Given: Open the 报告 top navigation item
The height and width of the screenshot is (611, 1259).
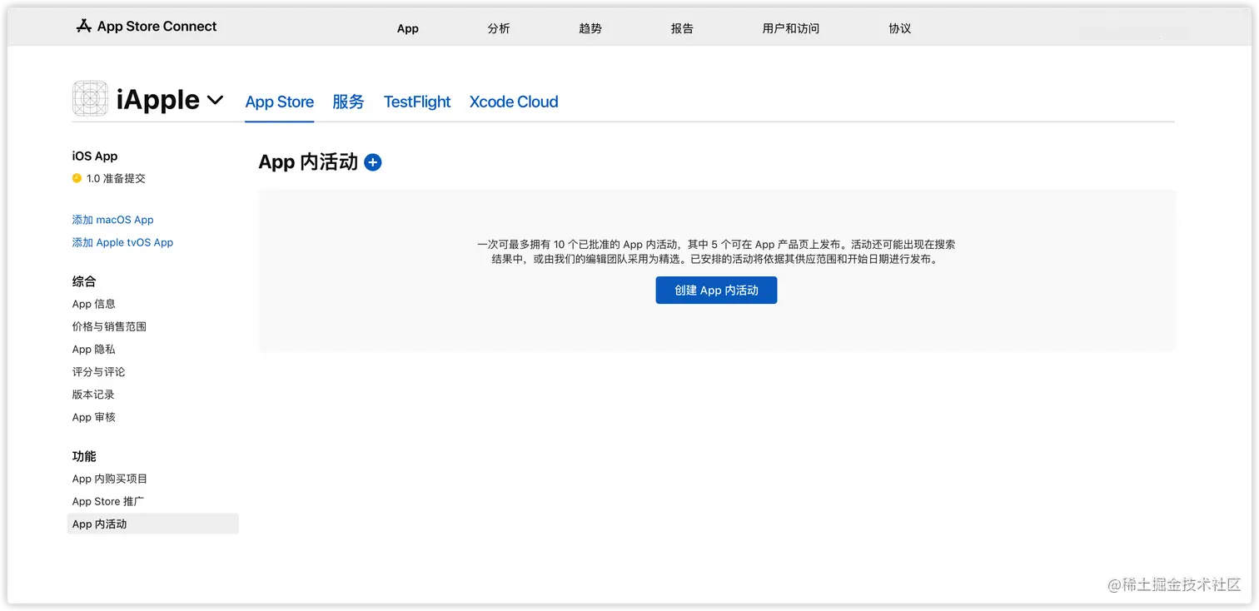Looking at the screenshot, I should 682,28.
